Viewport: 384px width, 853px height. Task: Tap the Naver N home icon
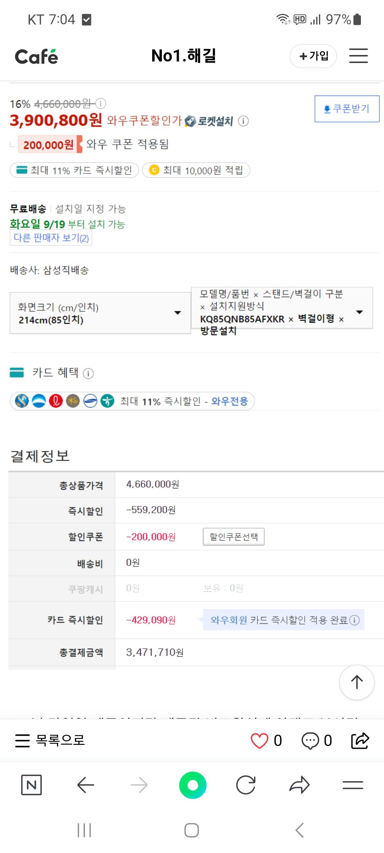[31, 785]
